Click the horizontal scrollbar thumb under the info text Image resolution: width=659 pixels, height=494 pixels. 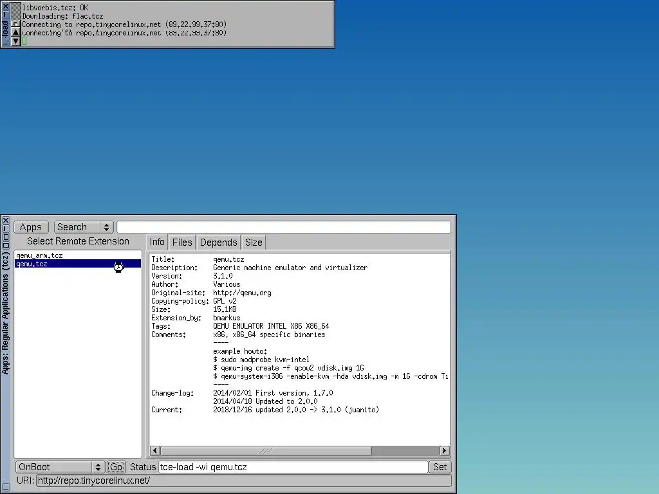tap(266, 451)
